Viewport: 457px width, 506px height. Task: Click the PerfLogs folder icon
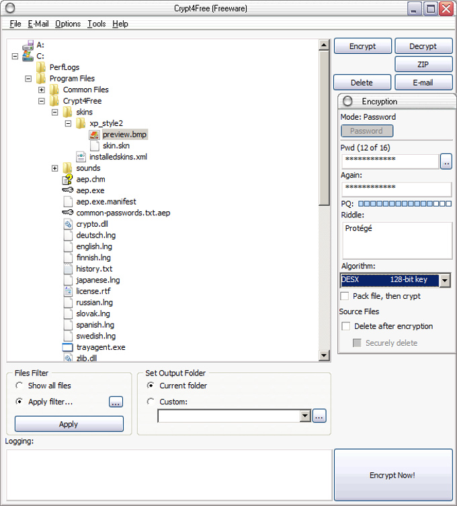click(x=41, y=67)
